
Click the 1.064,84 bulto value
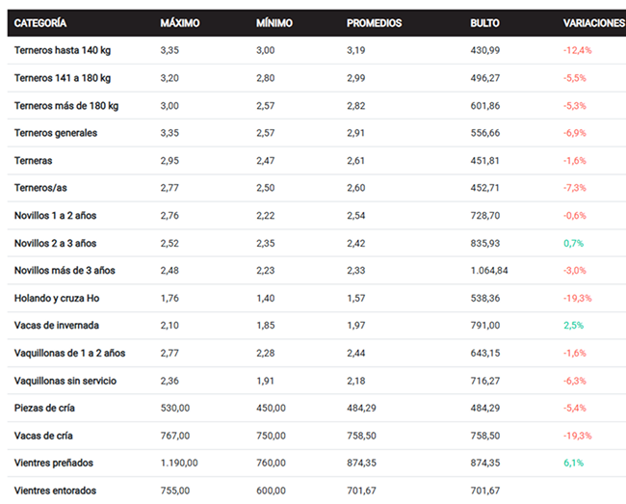[489, 271]
